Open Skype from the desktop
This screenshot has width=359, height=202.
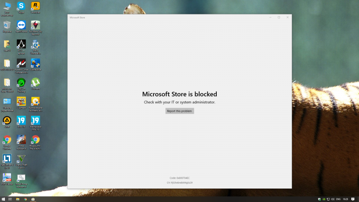point(21,6)
